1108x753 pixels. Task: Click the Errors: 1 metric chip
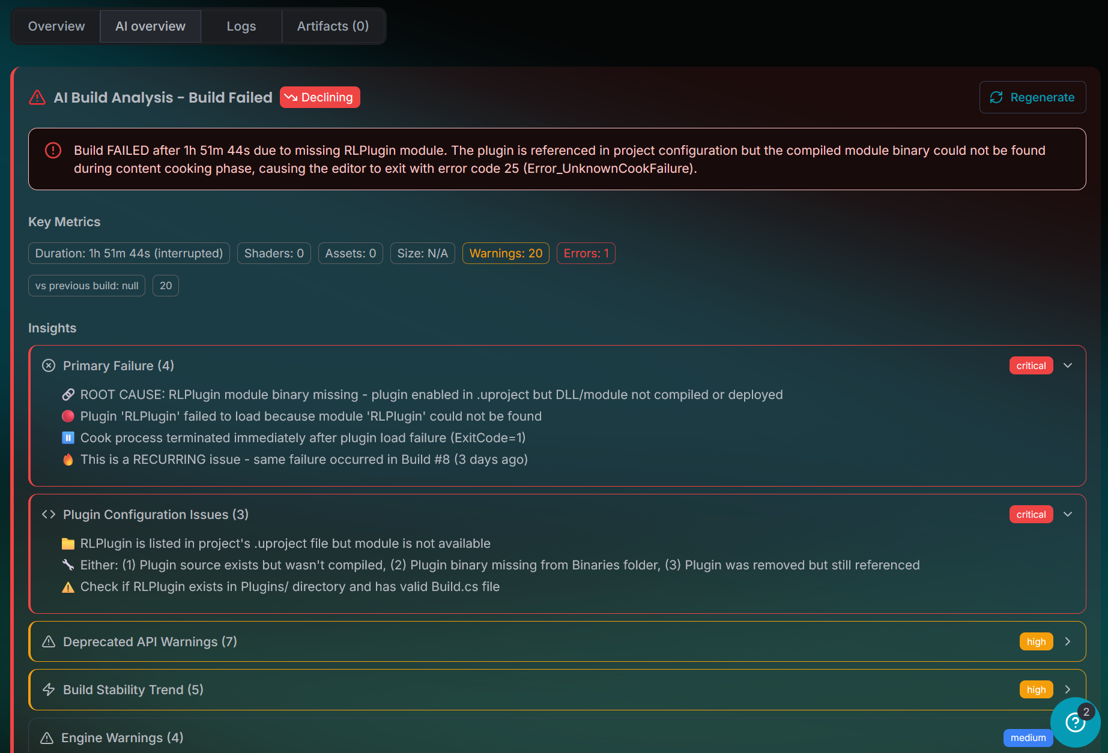point(586,253)
